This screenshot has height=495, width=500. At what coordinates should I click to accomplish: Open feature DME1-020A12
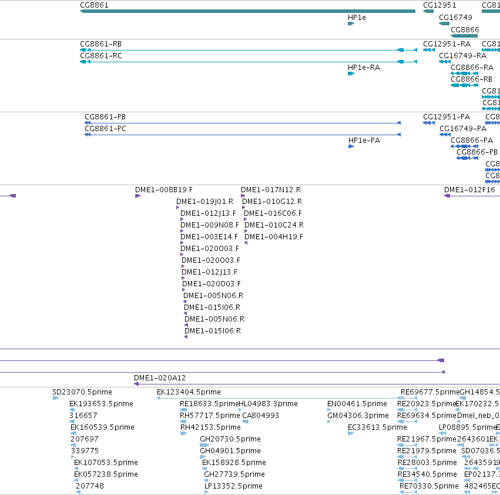coord(159,378)
